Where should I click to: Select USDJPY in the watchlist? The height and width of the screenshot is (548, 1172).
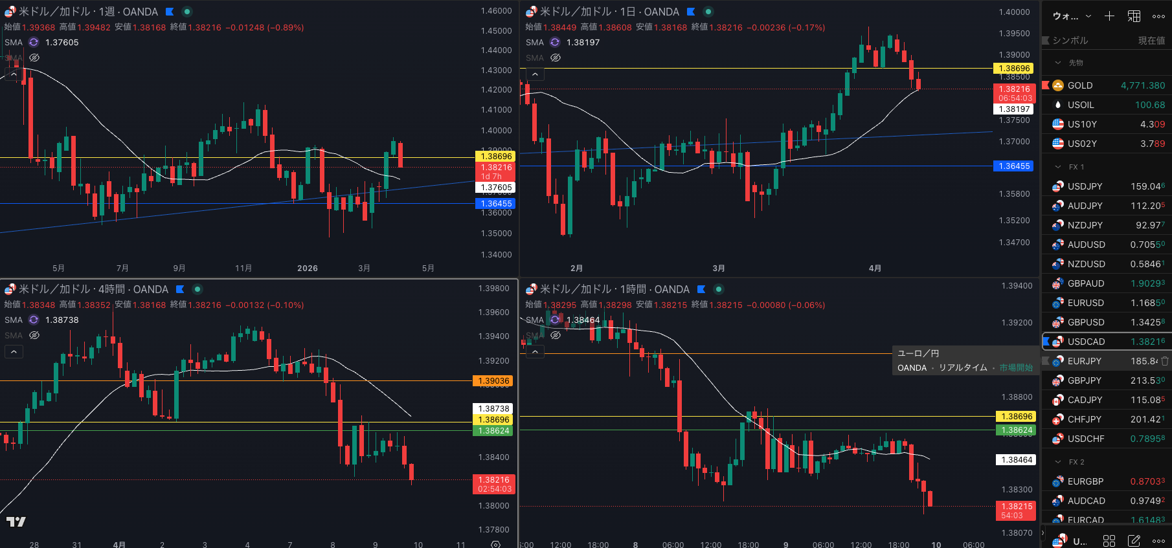coord(1085,186)
